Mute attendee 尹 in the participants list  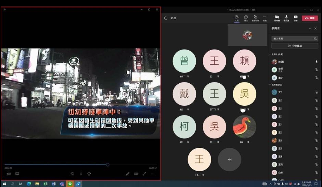click(x=317, y=92)
